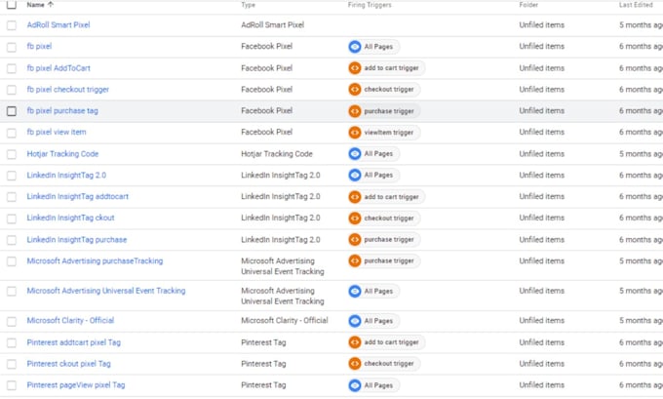The image size is (663, 399).
Task: Click Facebook Pixel type in fb pixel purchase row
Action: click(x=266, y=110)
